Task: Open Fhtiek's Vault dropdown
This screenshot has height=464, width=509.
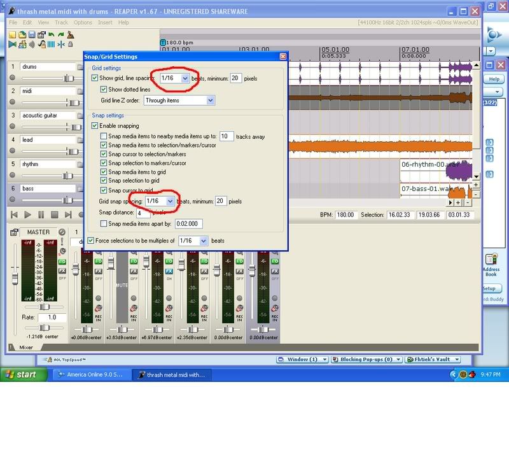Action: pyautogui.click(x=433, y=360)
